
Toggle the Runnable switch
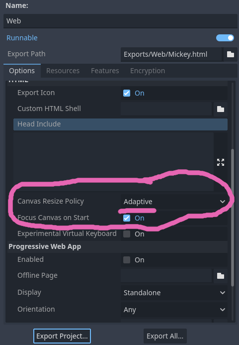[225, 38]
